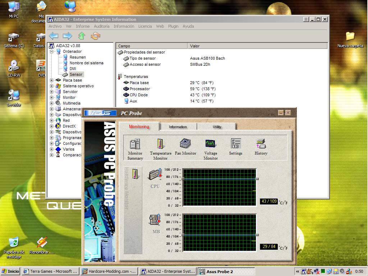Screen dimensions: 368x276
Task: Click the green up-level arrow in AIDA32
Action: 82,36
